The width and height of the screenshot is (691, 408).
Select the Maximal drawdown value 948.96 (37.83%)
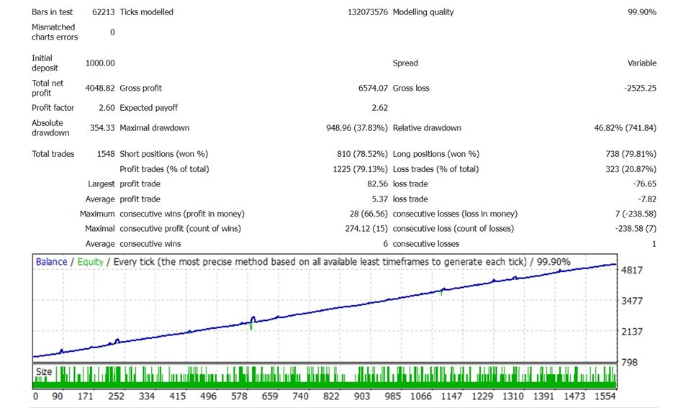[357, 128]
